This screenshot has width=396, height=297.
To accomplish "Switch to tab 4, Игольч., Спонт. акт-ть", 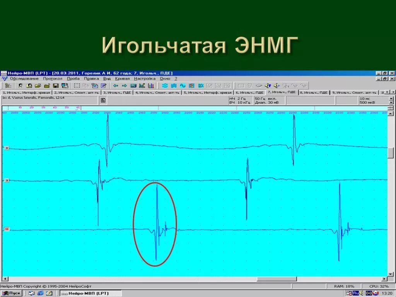I will pyautogui.click(x=157, y=93).
